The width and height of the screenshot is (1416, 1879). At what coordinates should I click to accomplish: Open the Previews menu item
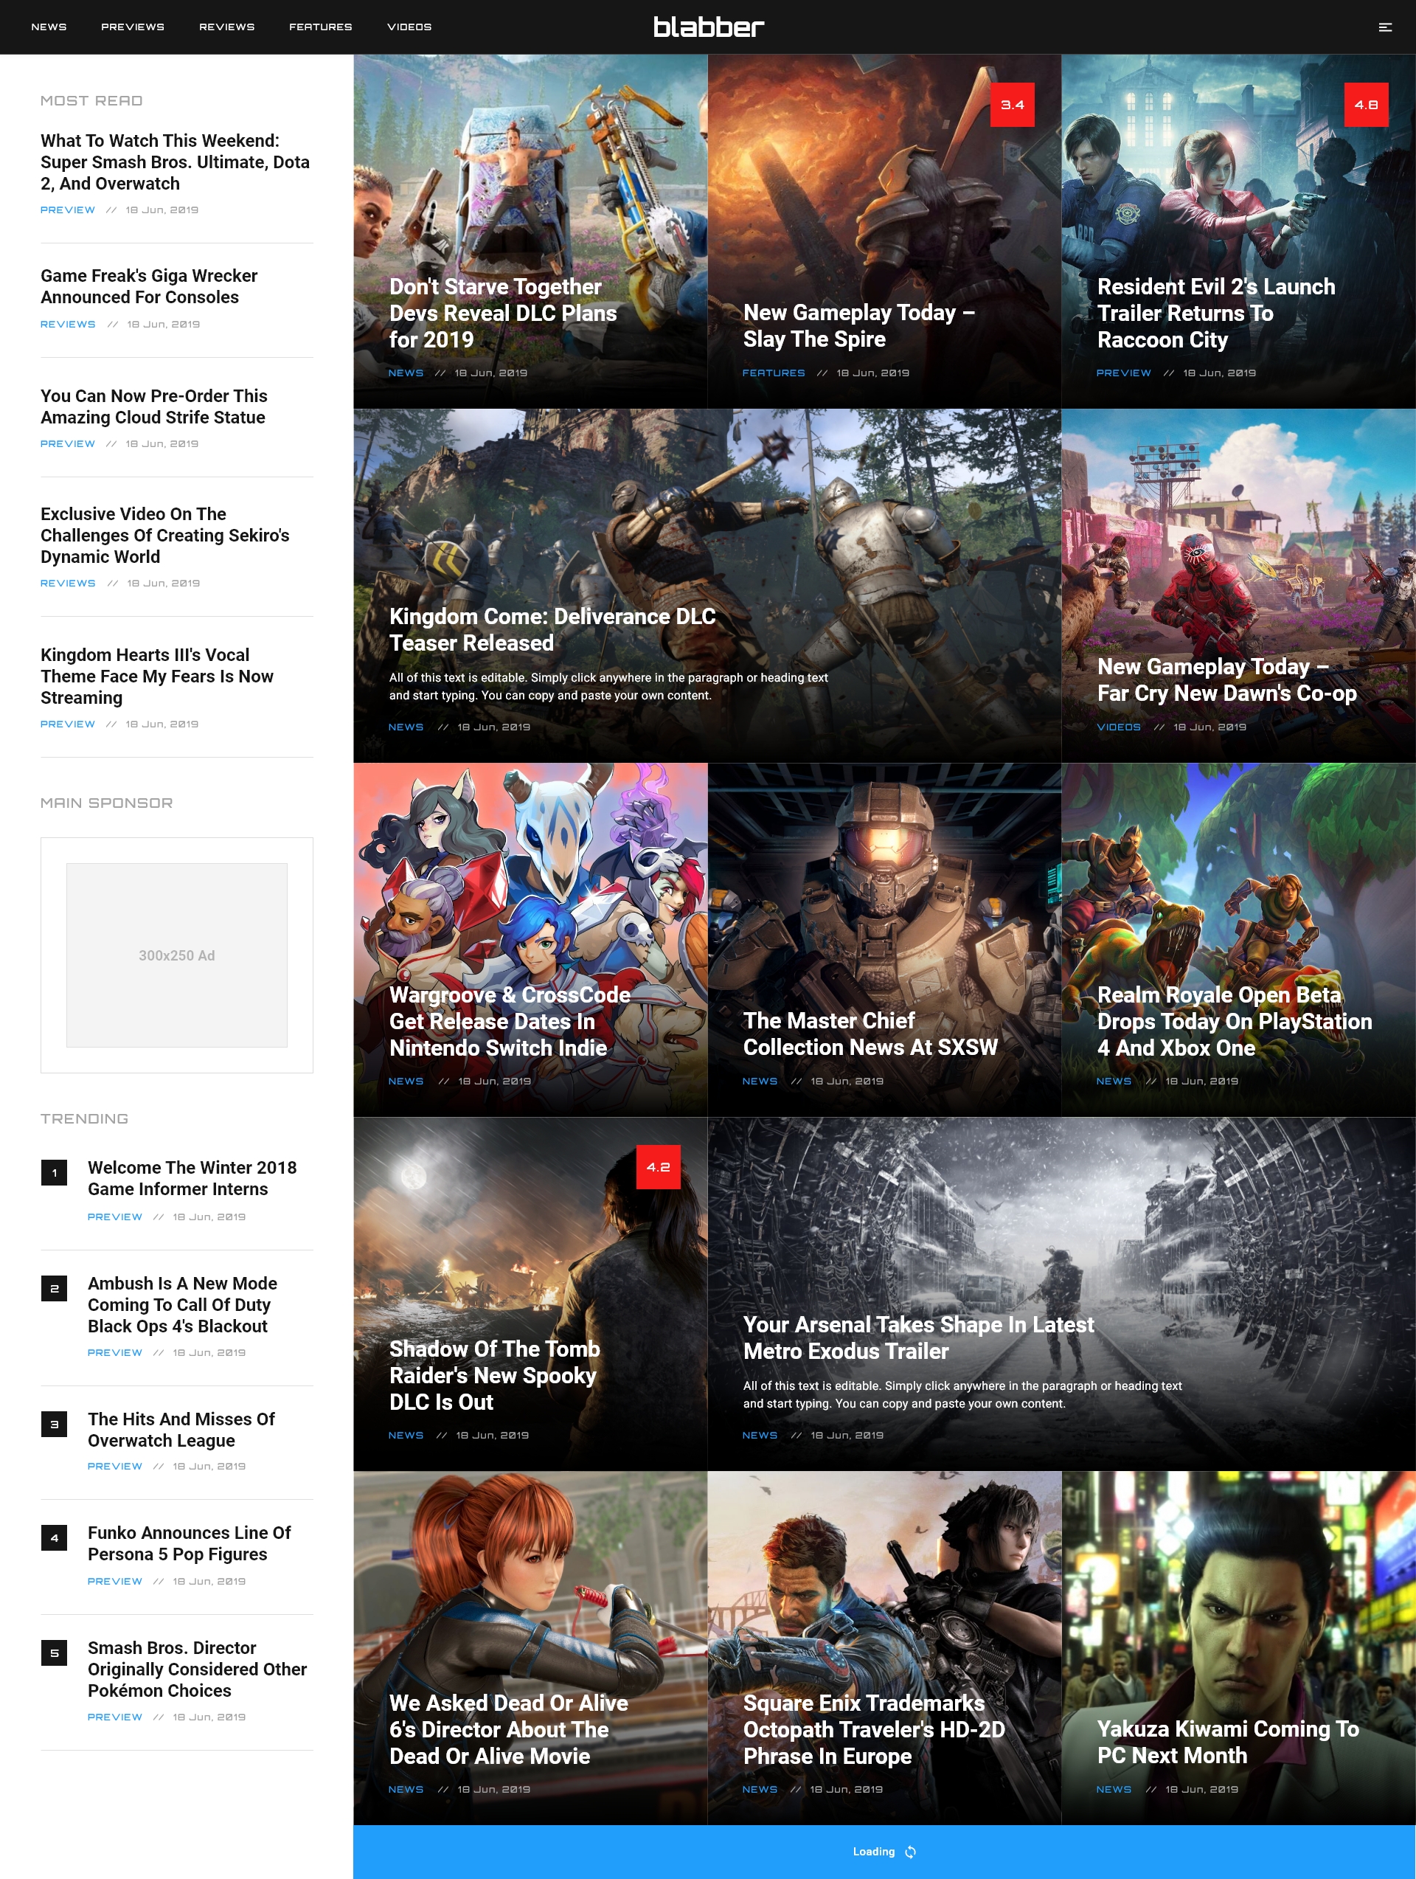[133, 27]
